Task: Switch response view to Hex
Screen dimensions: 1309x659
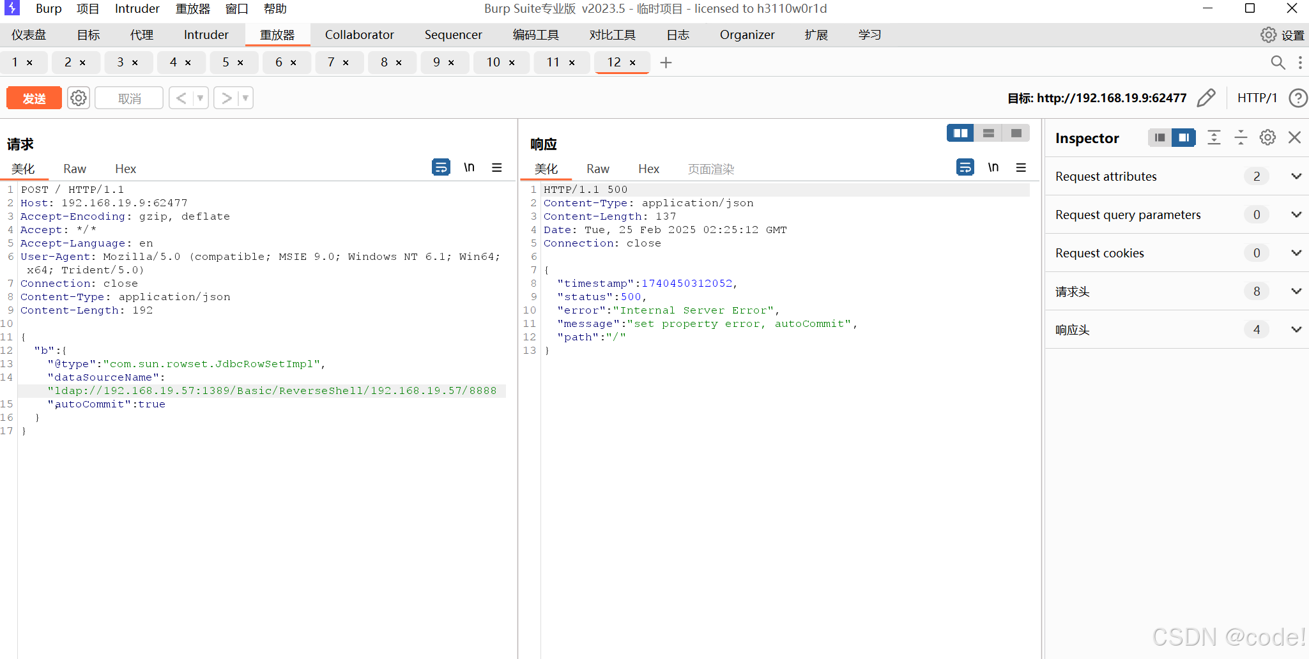Action: point(648,169)
